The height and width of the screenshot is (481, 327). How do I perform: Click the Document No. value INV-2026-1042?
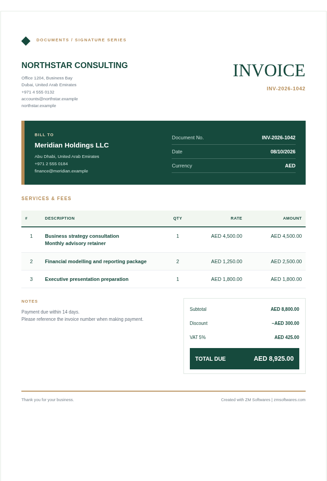pyautogui.click(x=278, y=138)
